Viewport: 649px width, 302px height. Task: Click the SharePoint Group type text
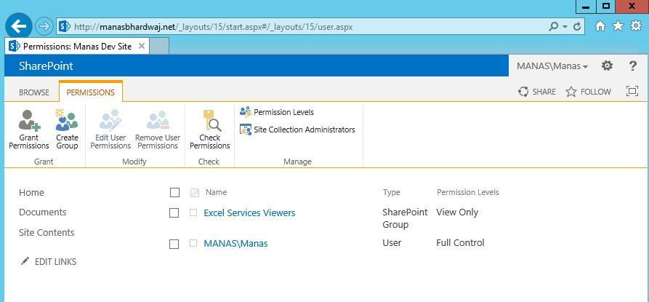coord(405,218)
